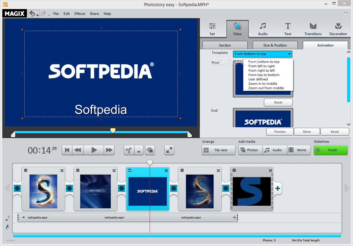Toggle checkbox on first slide thumbnail

(x=26, y=171)
